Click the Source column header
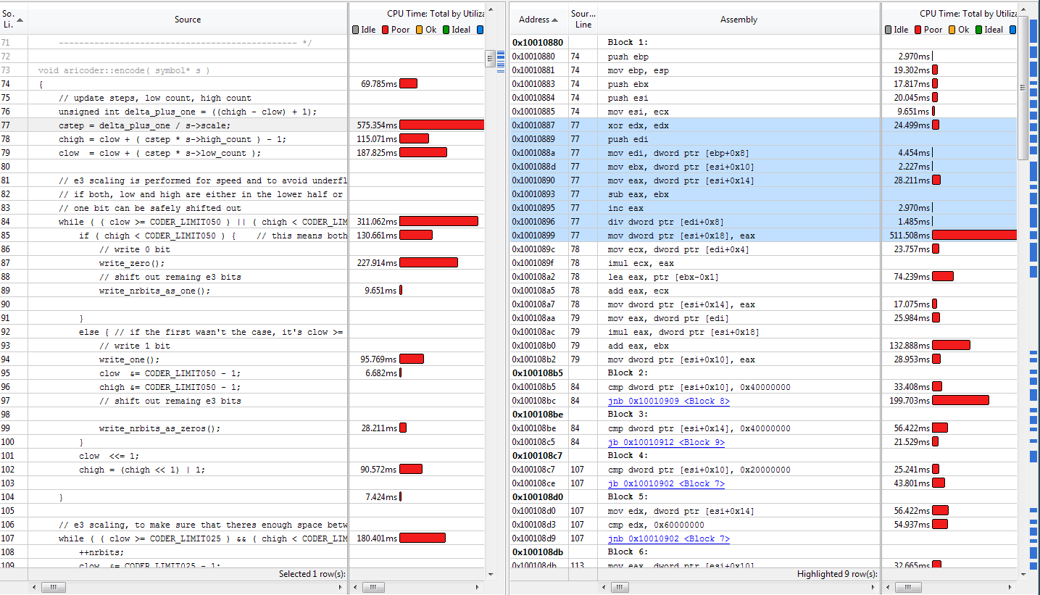The height and width of the screenshot is (595, 1040). point(188,20)
